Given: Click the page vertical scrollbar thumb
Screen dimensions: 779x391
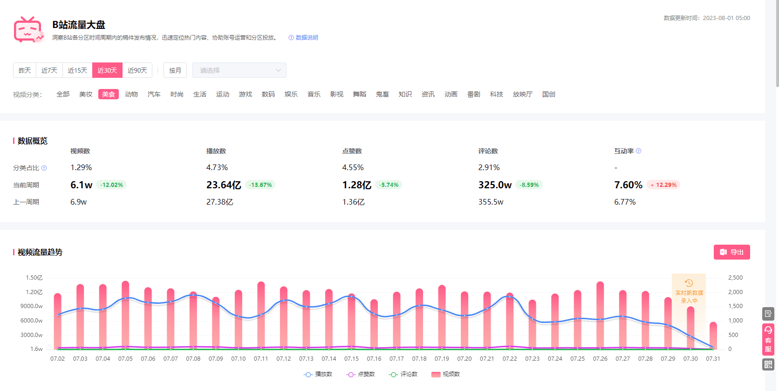Looking at the screenshot, I should tap(777, 43).
